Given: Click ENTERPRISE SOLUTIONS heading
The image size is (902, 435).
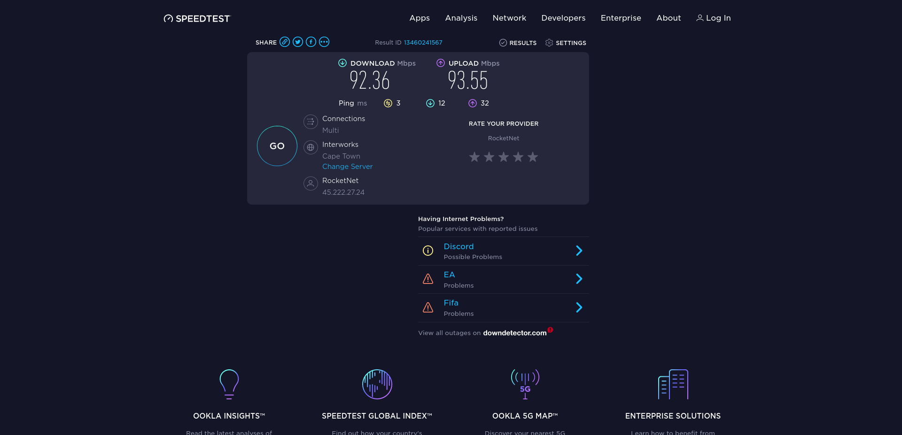Looking at the screenshot, I should (x=673, y=416).
